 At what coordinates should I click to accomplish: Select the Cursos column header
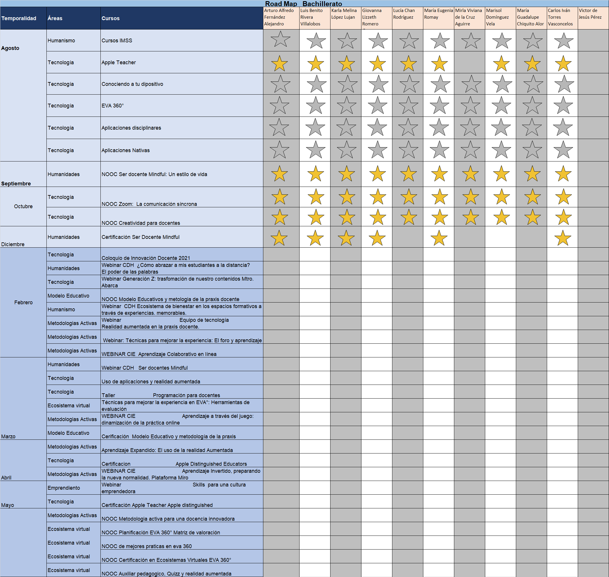pos(182,18)
